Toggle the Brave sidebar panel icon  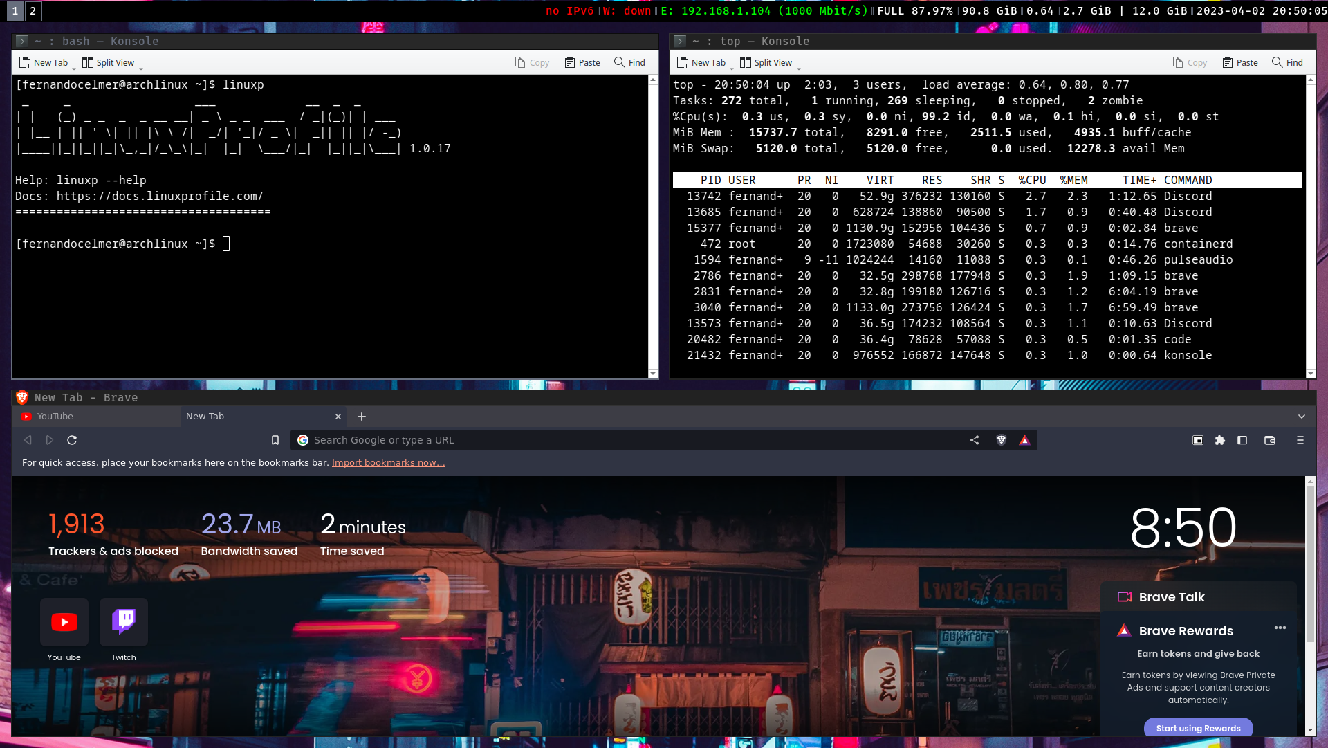pyautogui.click(x=1242, y=440)
